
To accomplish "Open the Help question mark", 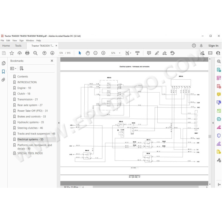I will [x=194, y=46].
